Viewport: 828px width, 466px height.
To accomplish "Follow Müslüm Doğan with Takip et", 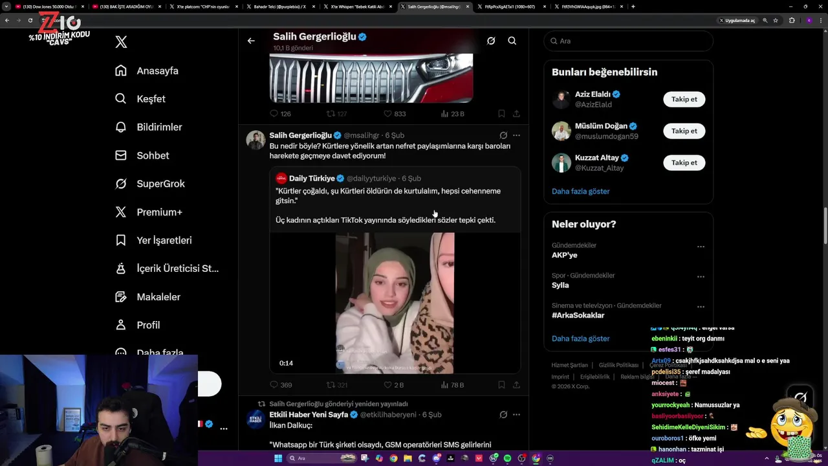I will tap(684, 131).
